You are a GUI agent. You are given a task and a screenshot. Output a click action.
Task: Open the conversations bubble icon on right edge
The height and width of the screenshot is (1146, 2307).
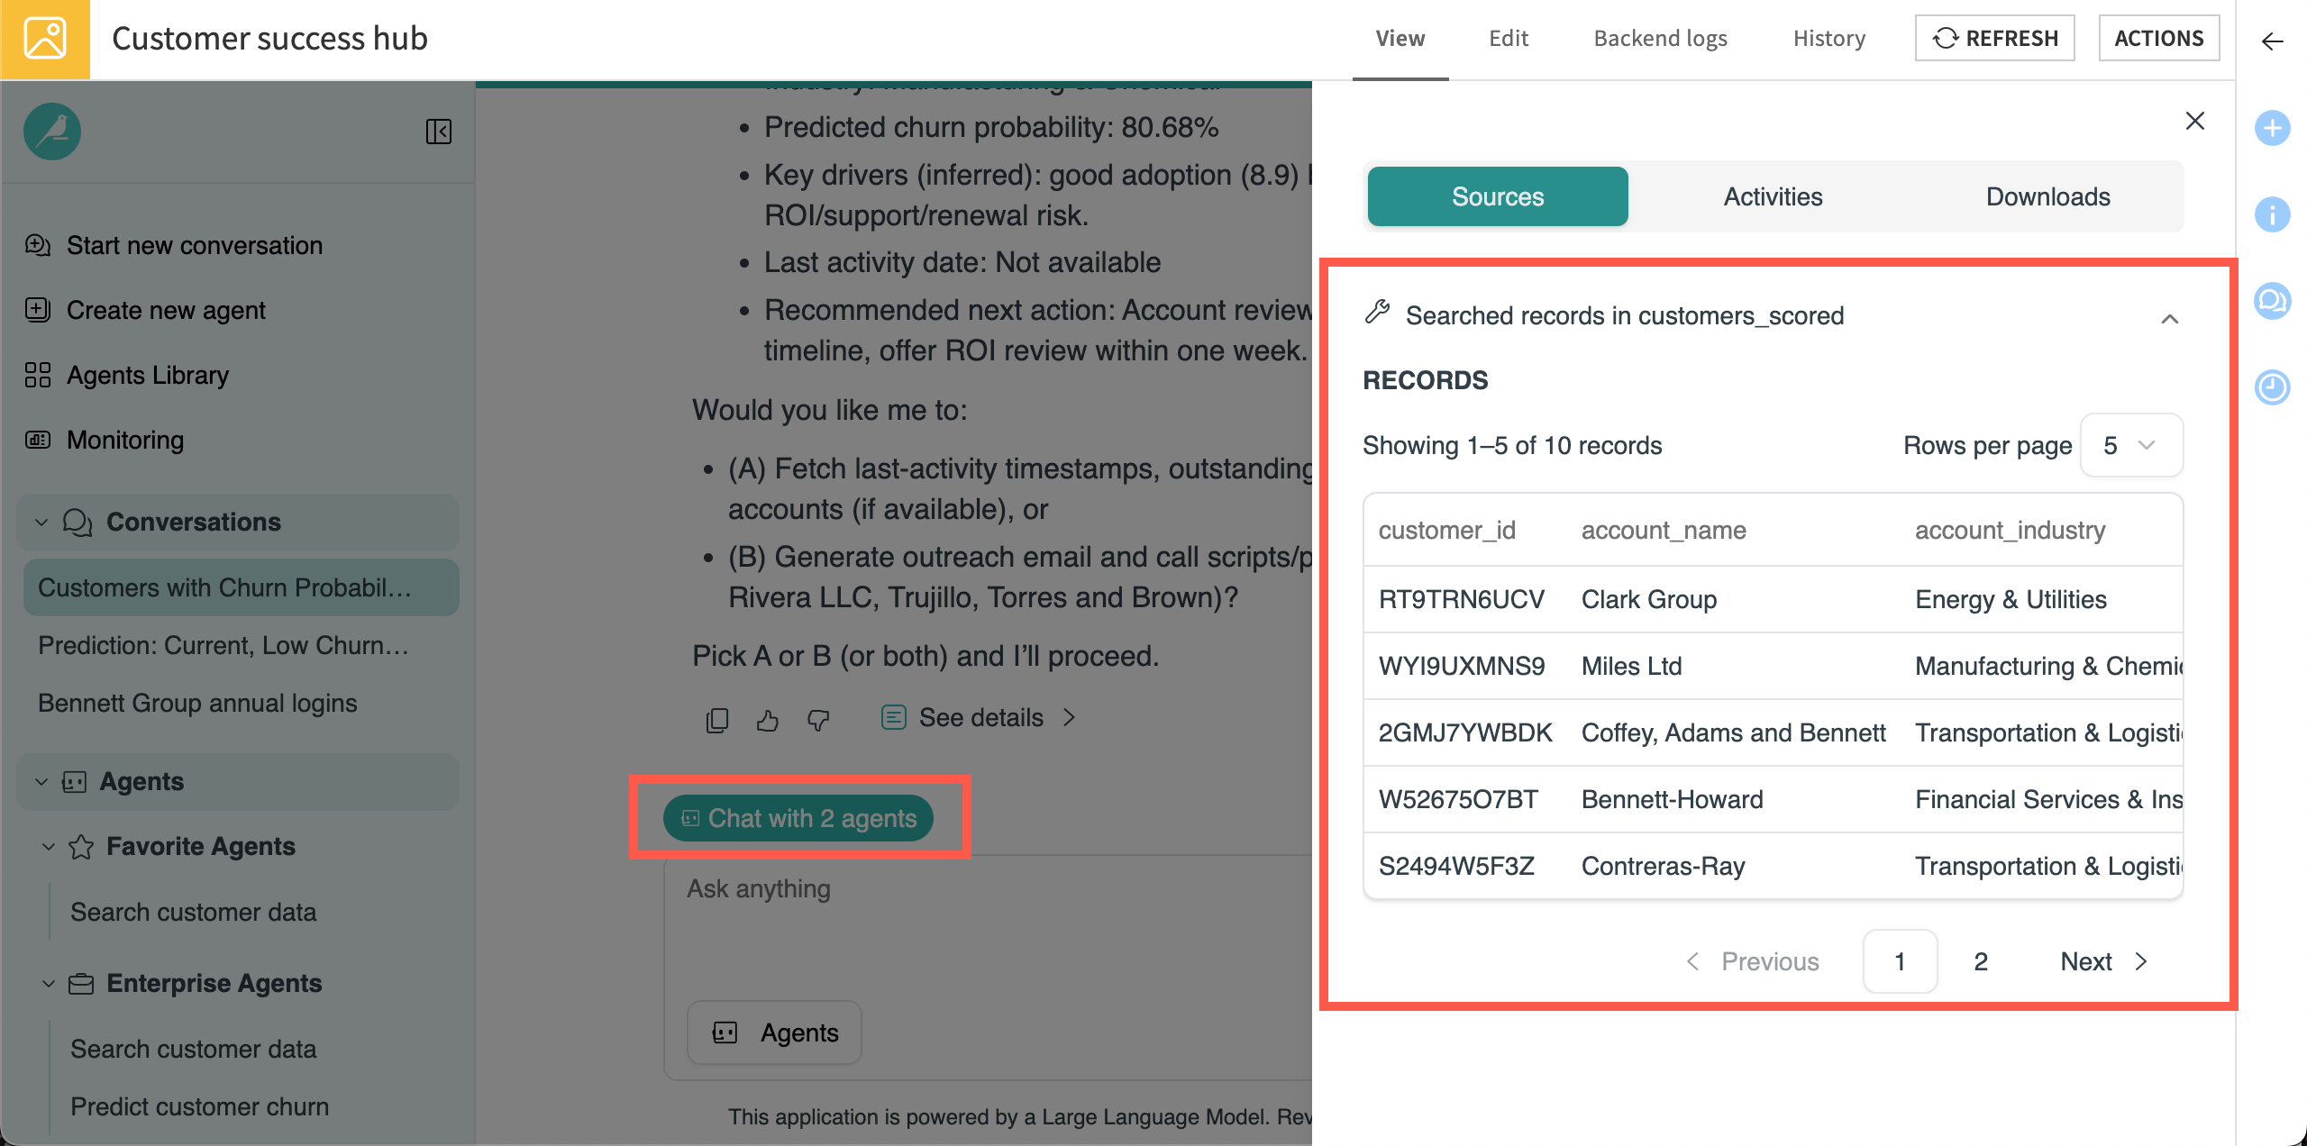pyautogui.click(x=2273, y=301)
